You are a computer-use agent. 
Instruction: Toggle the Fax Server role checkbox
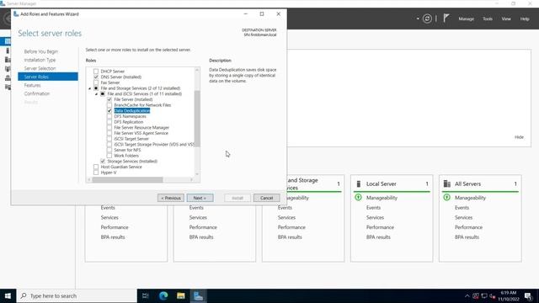[96, 82]
